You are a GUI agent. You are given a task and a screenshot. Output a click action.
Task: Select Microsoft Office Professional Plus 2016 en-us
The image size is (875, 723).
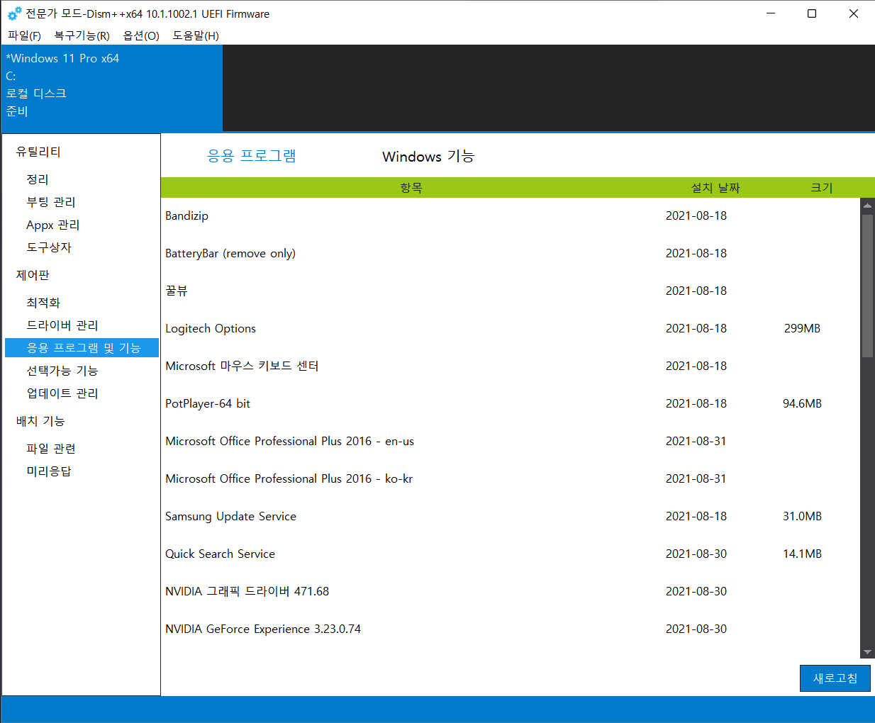[511, 442]
